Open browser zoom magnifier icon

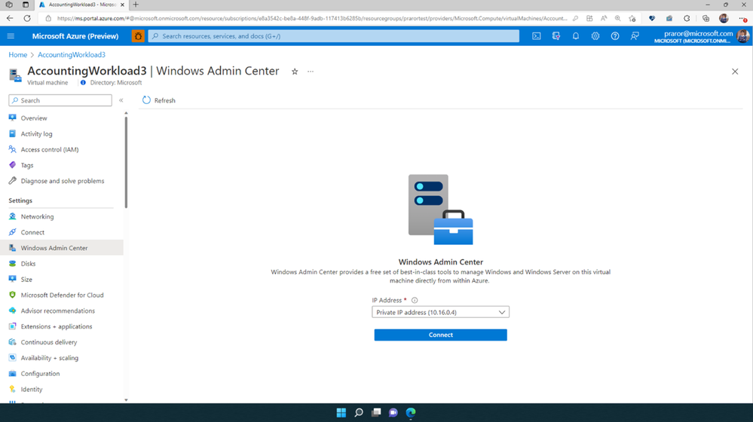coord(617,18)
